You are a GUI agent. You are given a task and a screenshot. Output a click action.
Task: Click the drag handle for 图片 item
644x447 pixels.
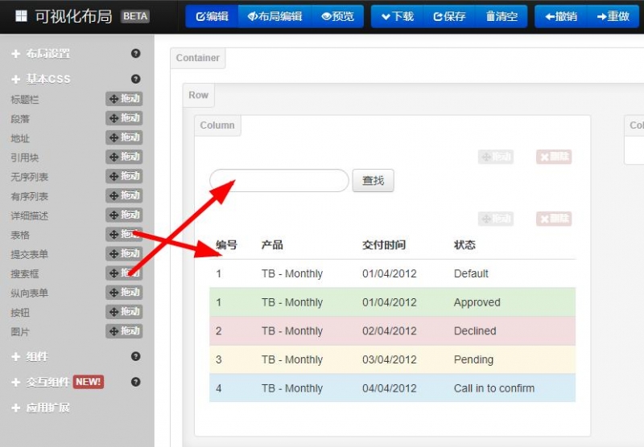[124, 331]
